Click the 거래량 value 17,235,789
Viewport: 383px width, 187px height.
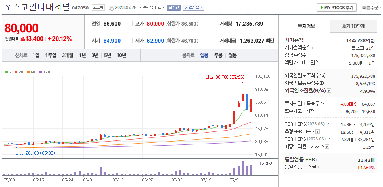249,24
